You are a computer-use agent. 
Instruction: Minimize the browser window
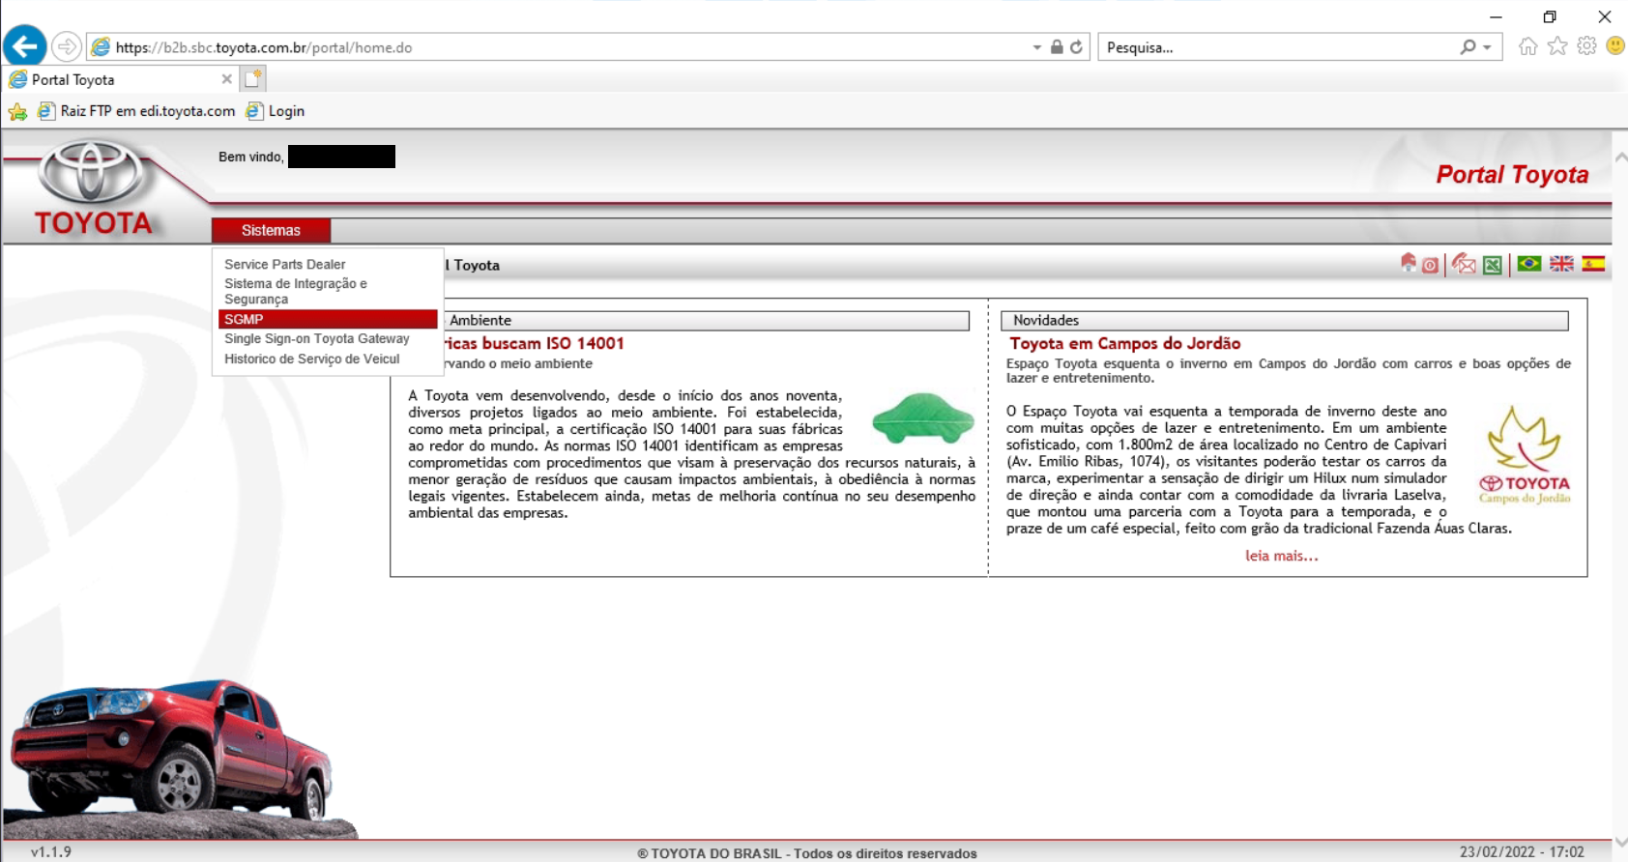[1496, 16]
